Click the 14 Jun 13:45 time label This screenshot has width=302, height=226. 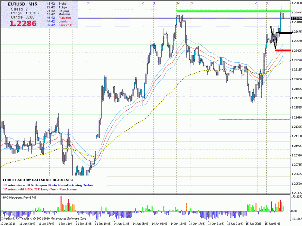pos(178,224)
